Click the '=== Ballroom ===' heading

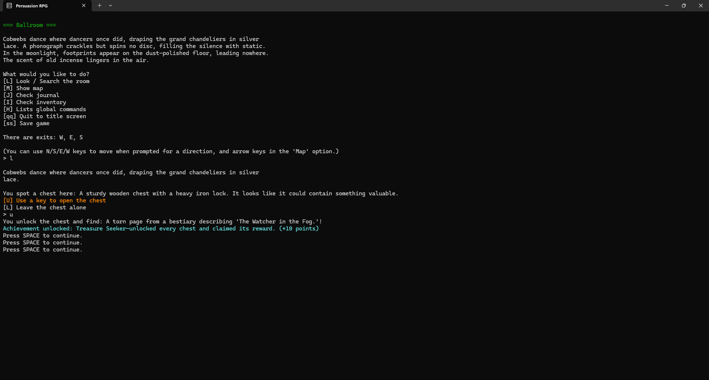point(30,25)
